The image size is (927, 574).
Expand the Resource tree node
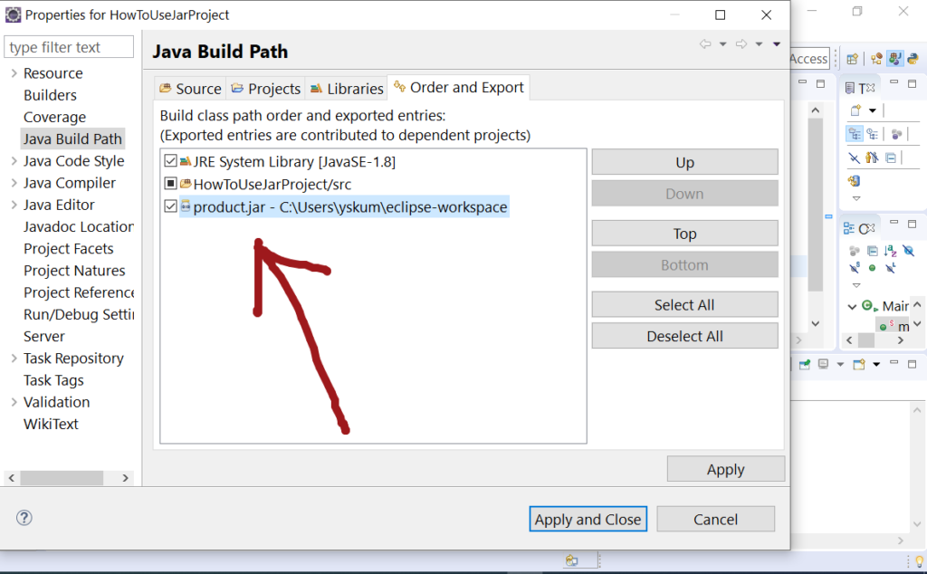(x=13, y=73)
